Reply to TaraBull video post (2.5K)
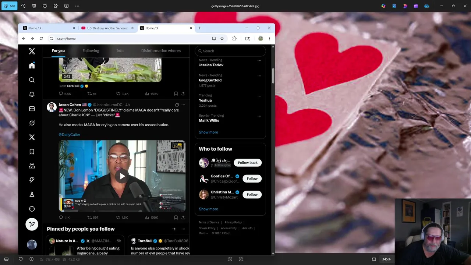The height and width of the screenshot is (265, 471). pos(65,94)
